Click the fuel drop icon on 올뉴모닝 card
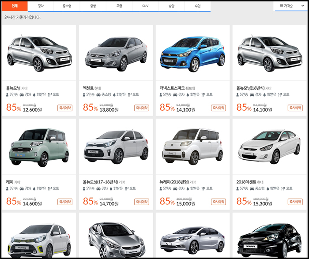This screenshot has height=259, width=309. coord(34,95)
